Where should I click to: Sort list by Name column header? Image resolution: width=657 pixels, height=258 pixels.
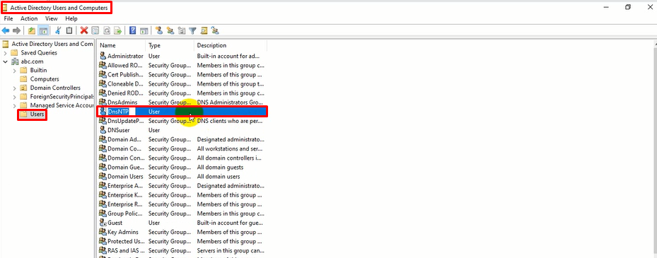[x=121, y=45]
